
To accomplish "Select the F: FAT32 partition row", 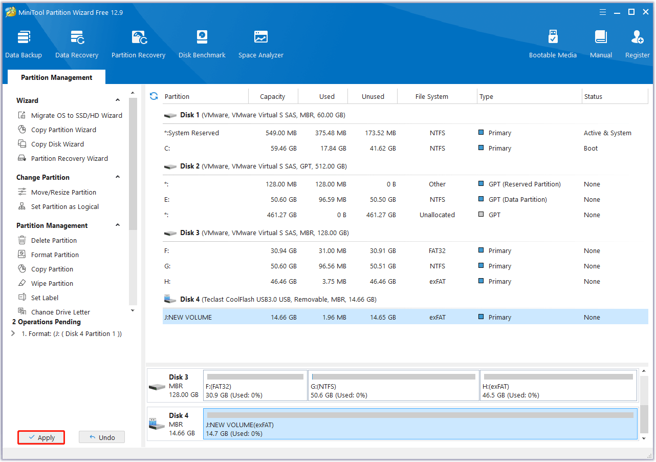I will click(405, 250).
